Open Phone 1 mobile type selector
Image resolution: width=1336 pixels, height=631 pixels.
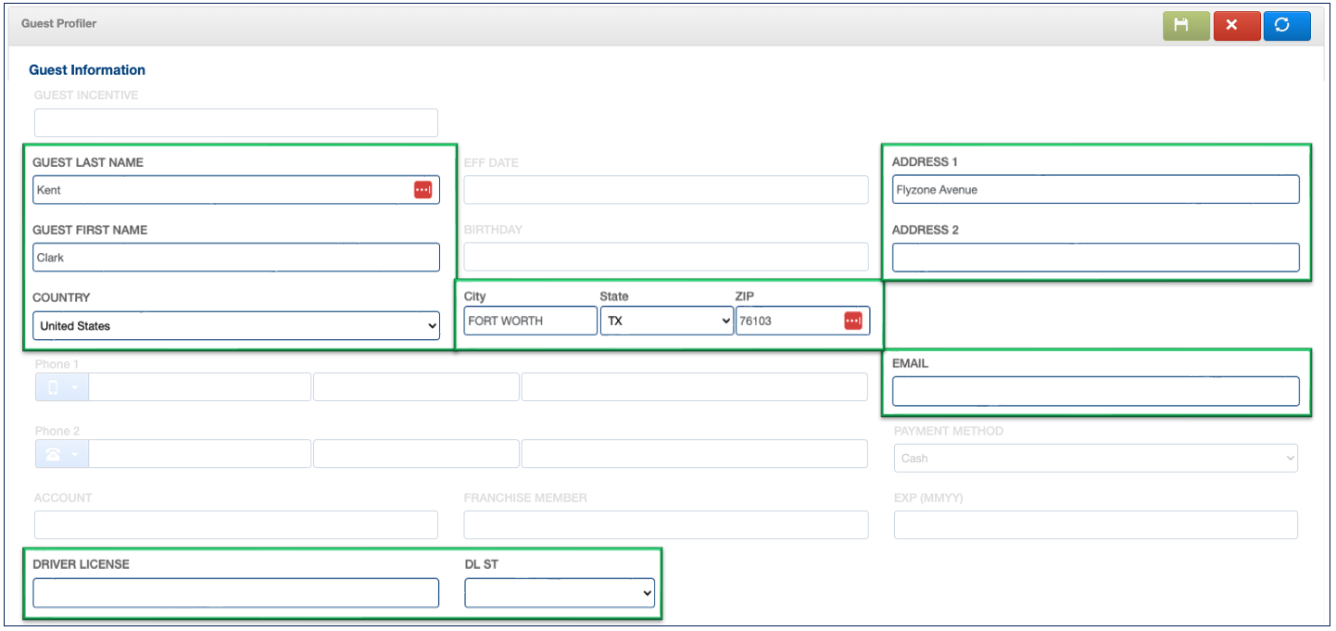(61, 387)
